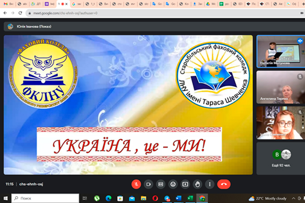Open Microsoft Edge from the taskbar
Screen dimensions: 305x203
click(x=108, y=198)
